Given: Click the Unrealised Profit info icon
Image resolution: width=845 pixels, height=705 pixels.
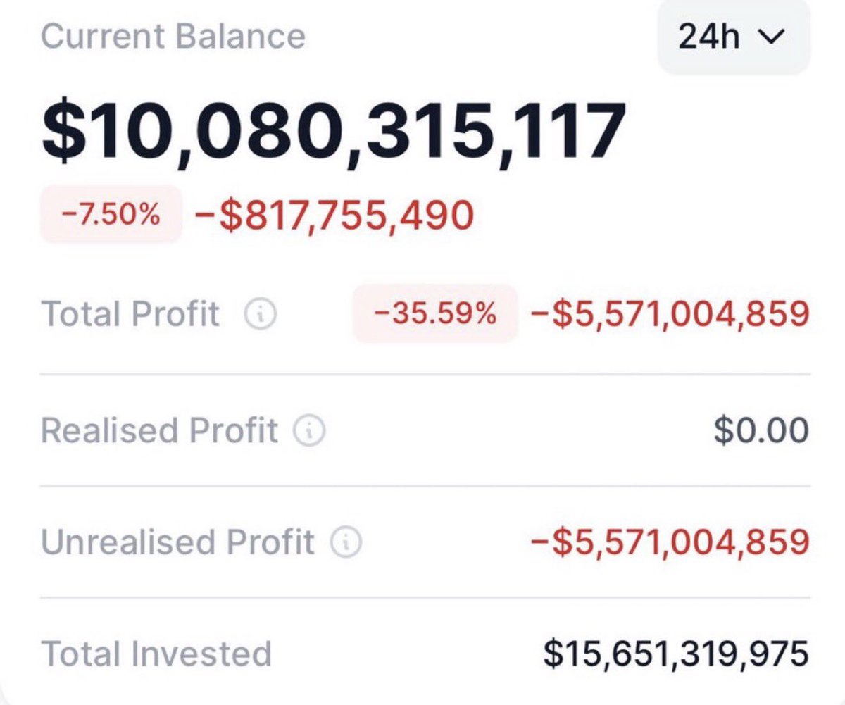Looking at the screenshot, I should click(x=346, y=542).
